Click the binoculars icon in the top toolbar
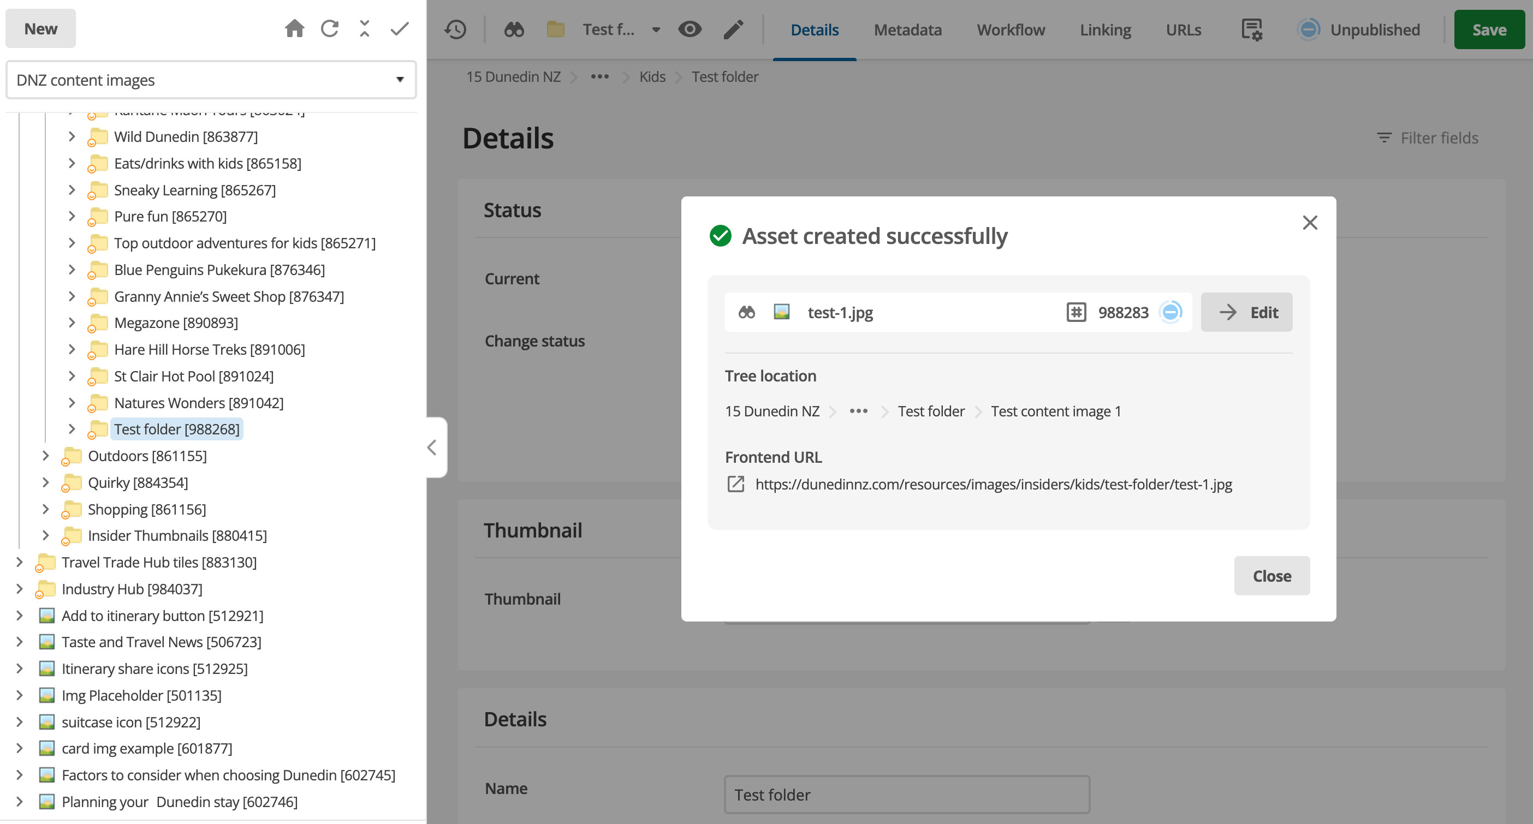Screen dimensions: 1533x824 (514, 29)
